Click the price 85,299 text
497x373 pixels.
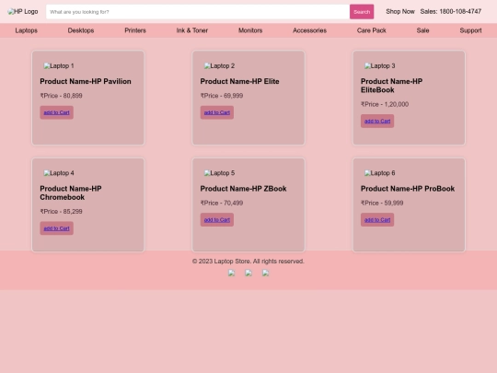click(x=61, y=212)
